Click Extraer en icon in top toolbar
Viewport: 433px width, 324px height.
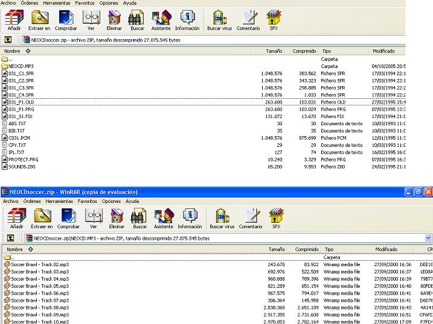[x=40, y=19]
